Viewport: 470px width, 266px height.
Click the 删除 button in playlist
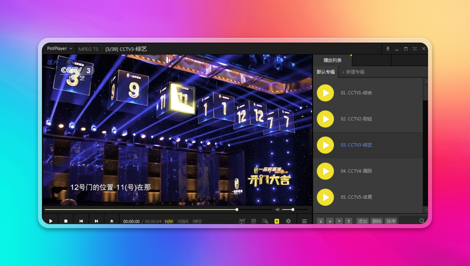pos(377,221)
